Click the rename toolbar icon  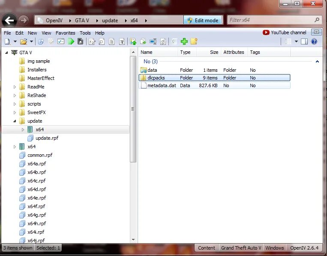click(x=153, y=41)
